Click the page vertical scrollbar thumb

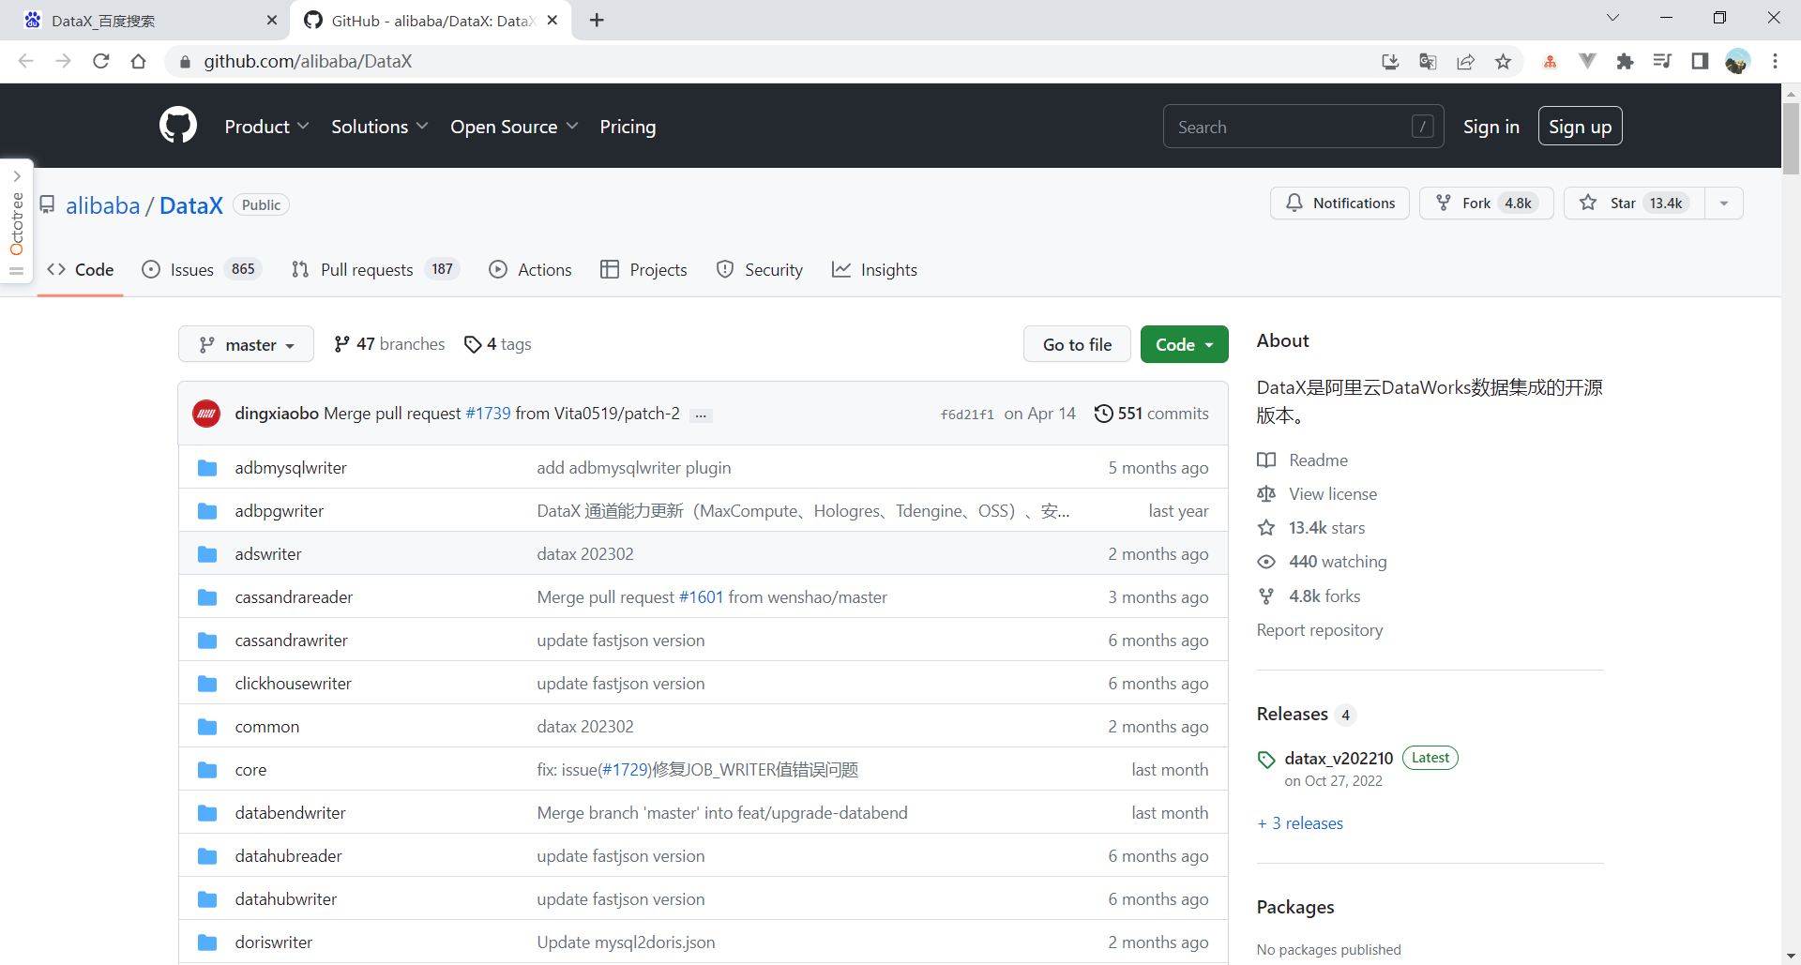tap(1791, 138)
